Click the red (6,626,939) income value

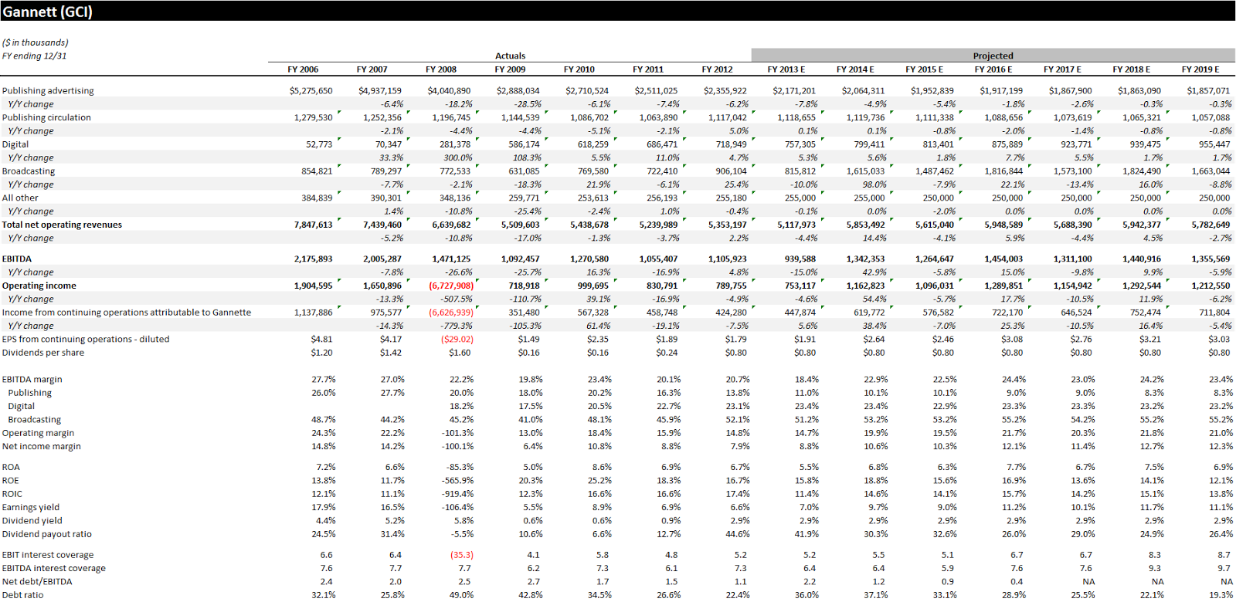click(x=451, y=313)
